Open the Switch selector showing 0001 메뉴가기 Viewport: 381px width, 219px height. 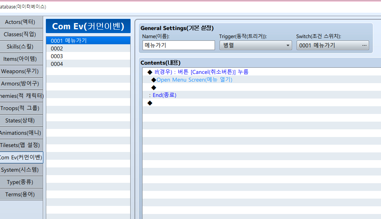click(x=332, y=45)
